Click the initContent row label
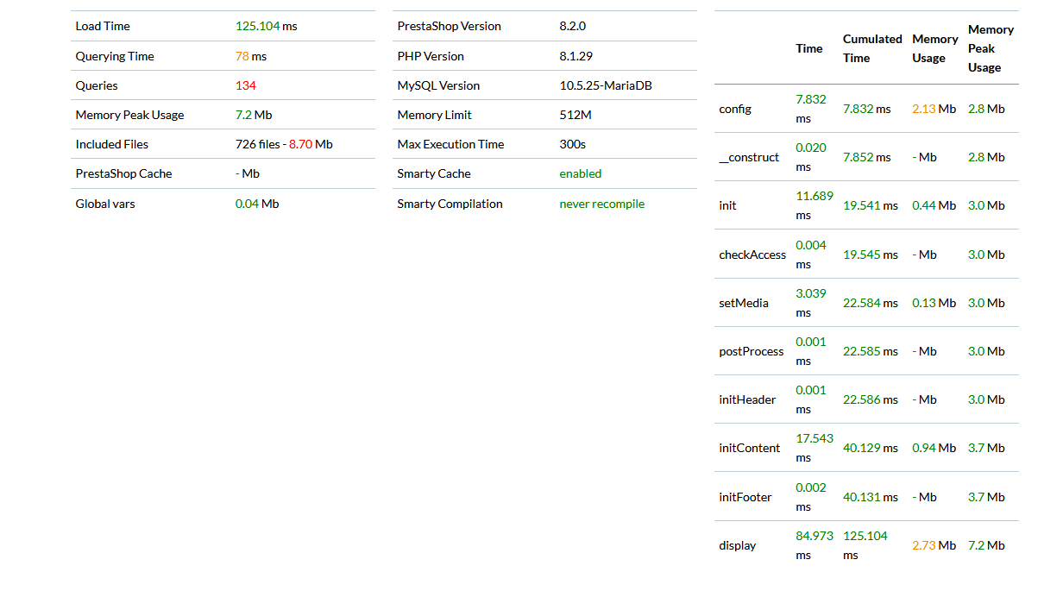 point(749,448)
